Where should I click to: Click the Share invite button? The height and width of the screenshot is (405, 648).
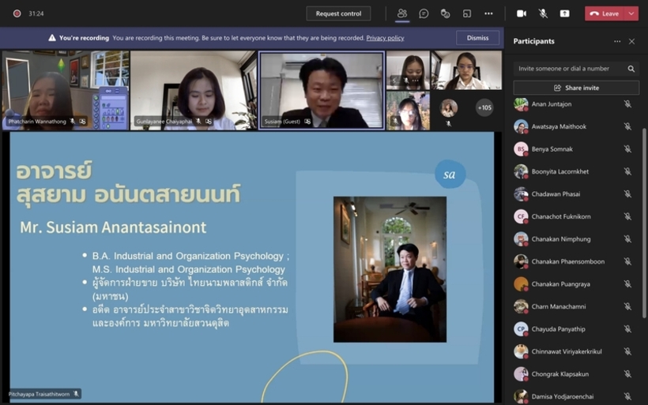pos(576,88)
